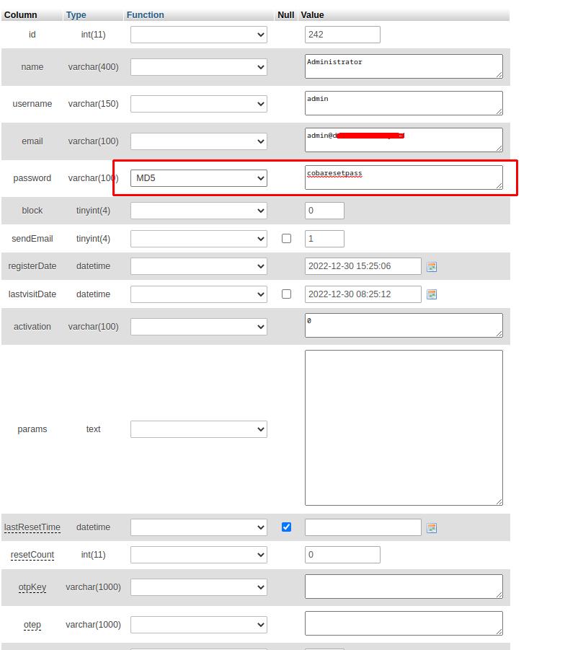This screenshot has width=578, height=650.
Task: Click the large params text area
Action: [403, 428]
